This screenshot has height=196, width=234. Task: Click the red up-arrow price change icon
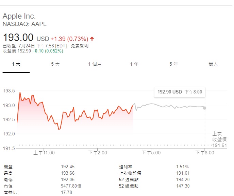click(x=92, y=39)
